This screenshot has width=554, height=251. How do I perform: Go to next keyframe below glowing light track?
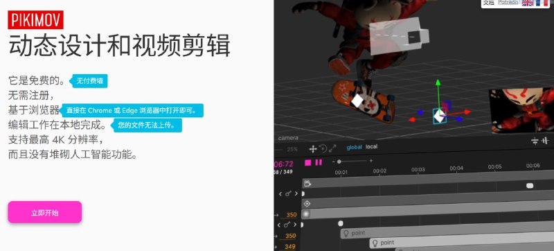click(x=295, y=224)
